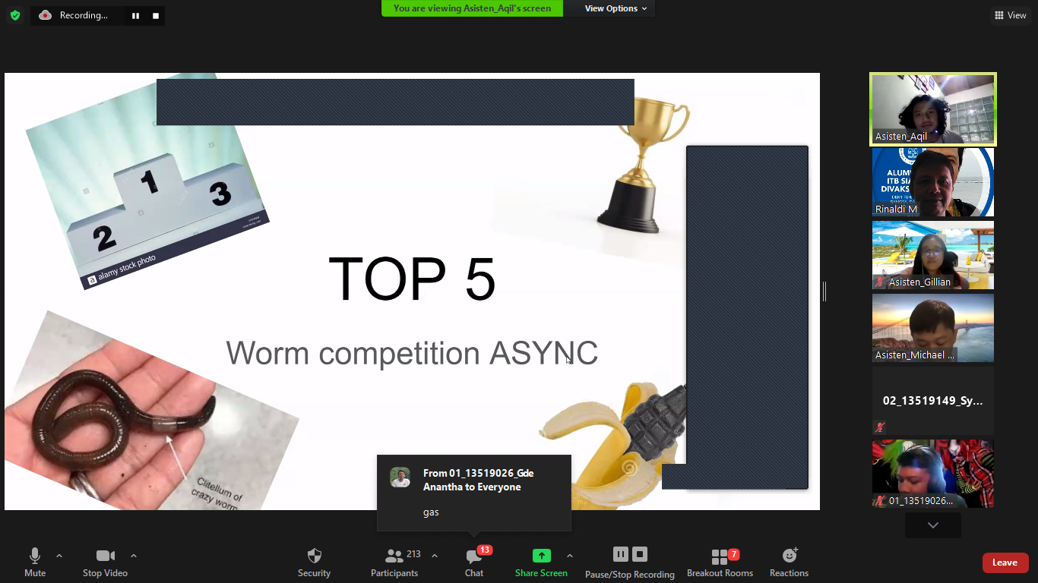This screenshot has height=583, width=1038.
Task: Stop Video camera toggle
Action: [105, 563]
